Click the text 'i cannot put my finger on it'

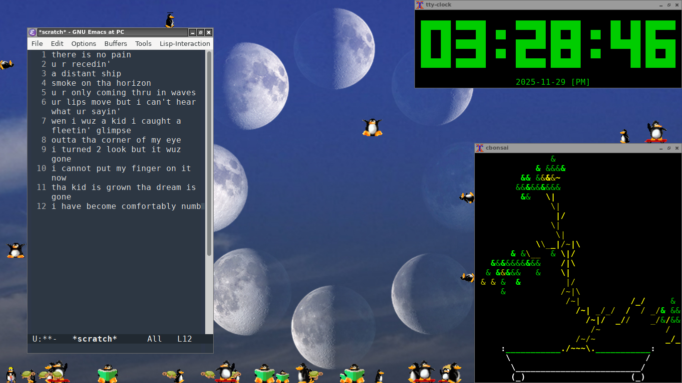(x=121, y=169)
